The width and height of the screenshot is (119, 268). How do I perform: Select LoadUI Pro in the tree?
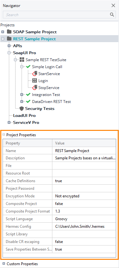coord(24,116)
